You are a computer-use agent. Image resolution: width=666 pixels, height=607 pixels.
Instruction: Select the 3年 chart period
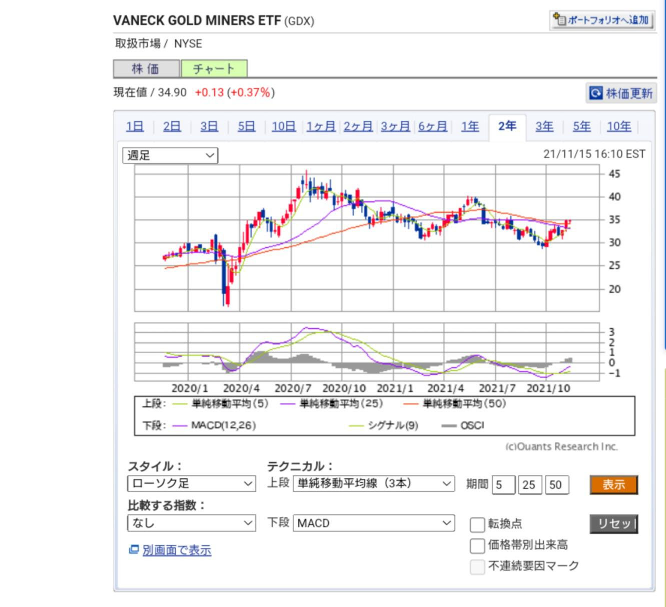(544, 126)
